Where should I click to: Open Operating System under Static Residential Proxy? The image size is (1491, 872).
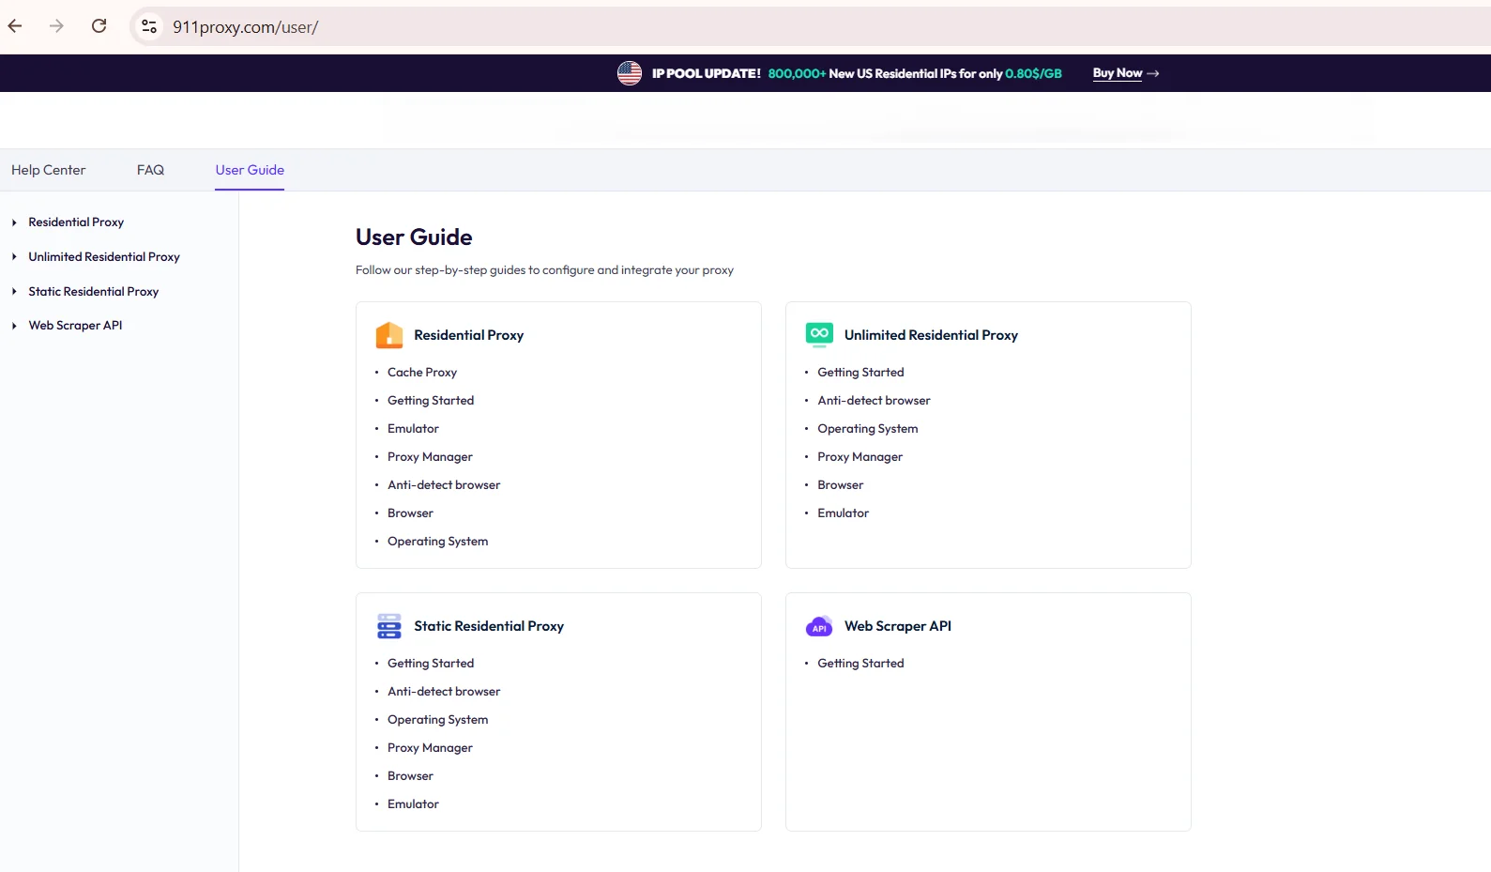click(437, 720)
